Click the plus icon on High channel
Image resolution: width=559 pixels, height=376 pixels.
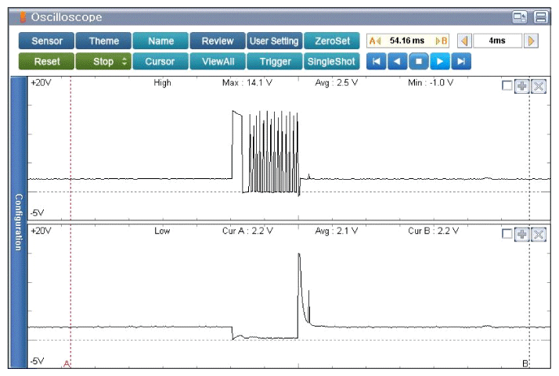tap(522, 86)
